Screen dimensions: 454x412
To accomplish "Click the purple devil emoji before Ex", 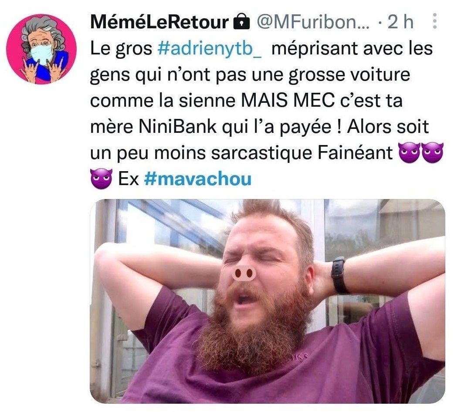I will (x=101, y=179).
